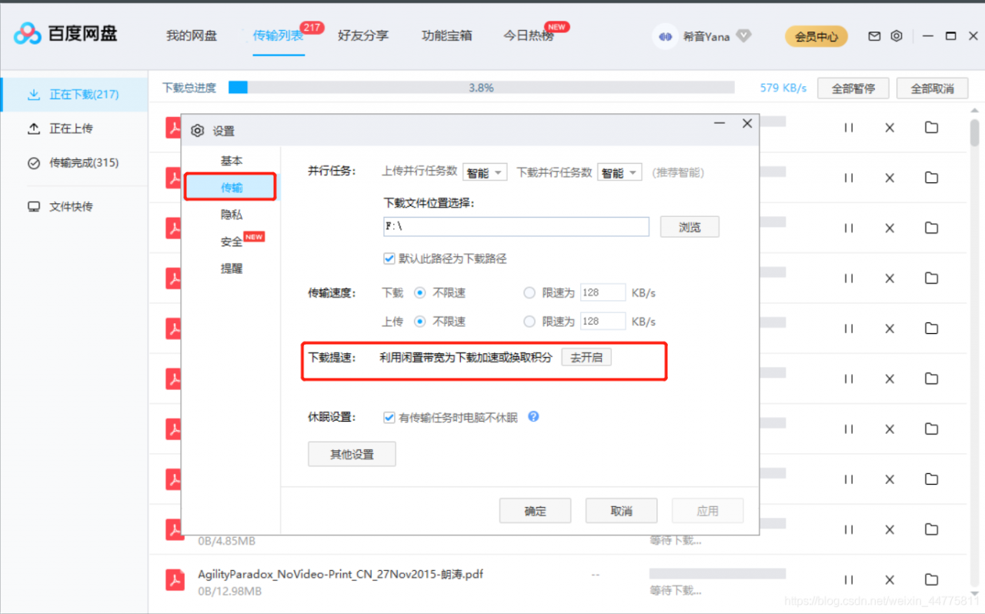Open the 下载并行任务数 smart dropdown
985x614 pixels.
point(619,172)
